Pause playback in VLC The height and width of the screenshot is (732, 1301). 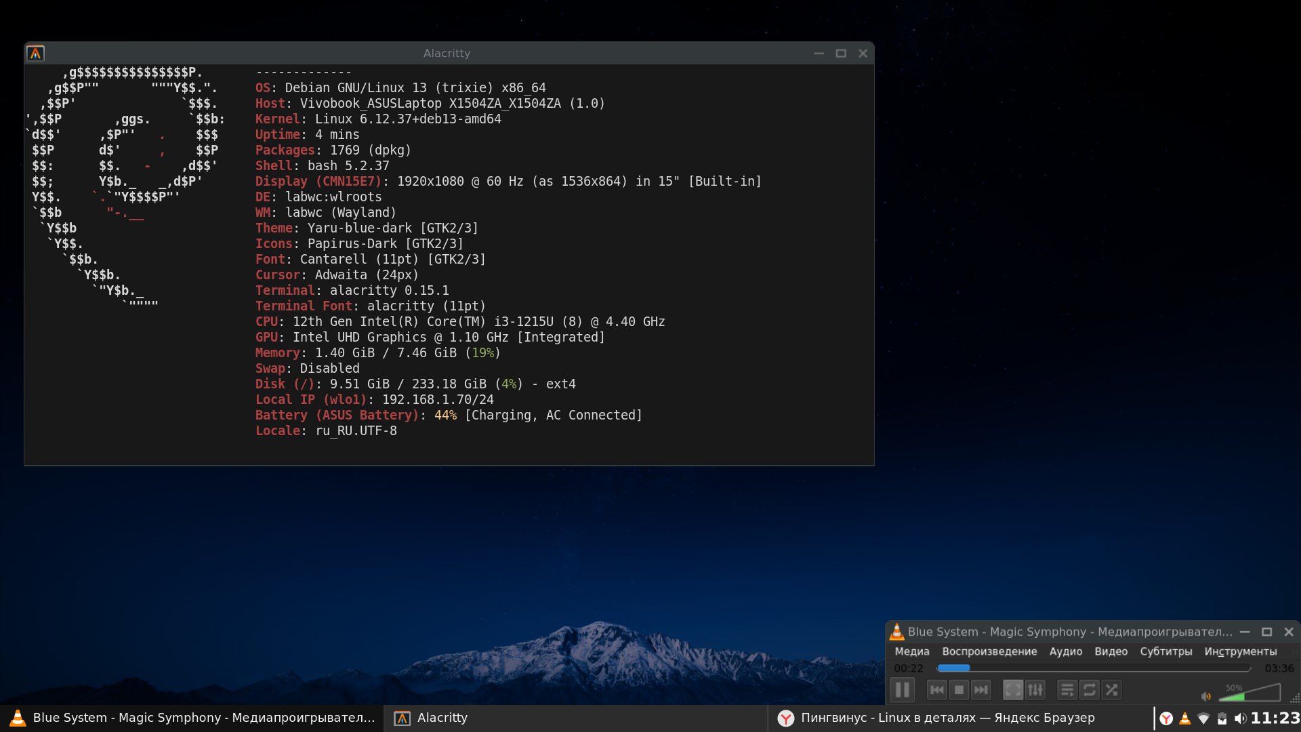pos(903,690)
